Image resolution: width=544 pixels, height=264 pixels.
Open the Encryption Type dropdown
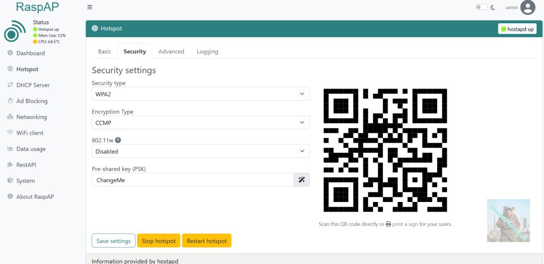tap(200, 122)
